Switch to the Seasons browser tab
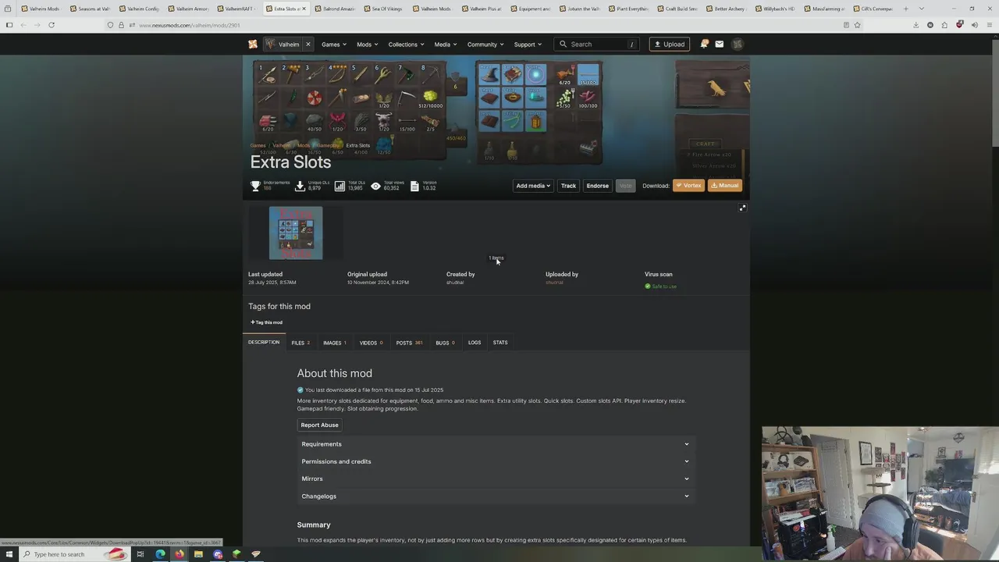 pyautogui.click(x=90, y=9)
